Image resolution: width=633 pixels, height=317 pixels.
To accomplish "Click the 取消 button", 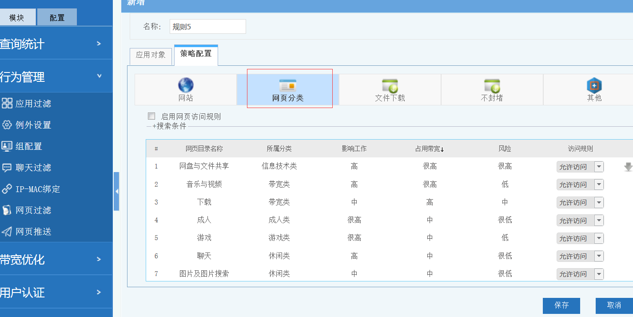I will point(614,305).
